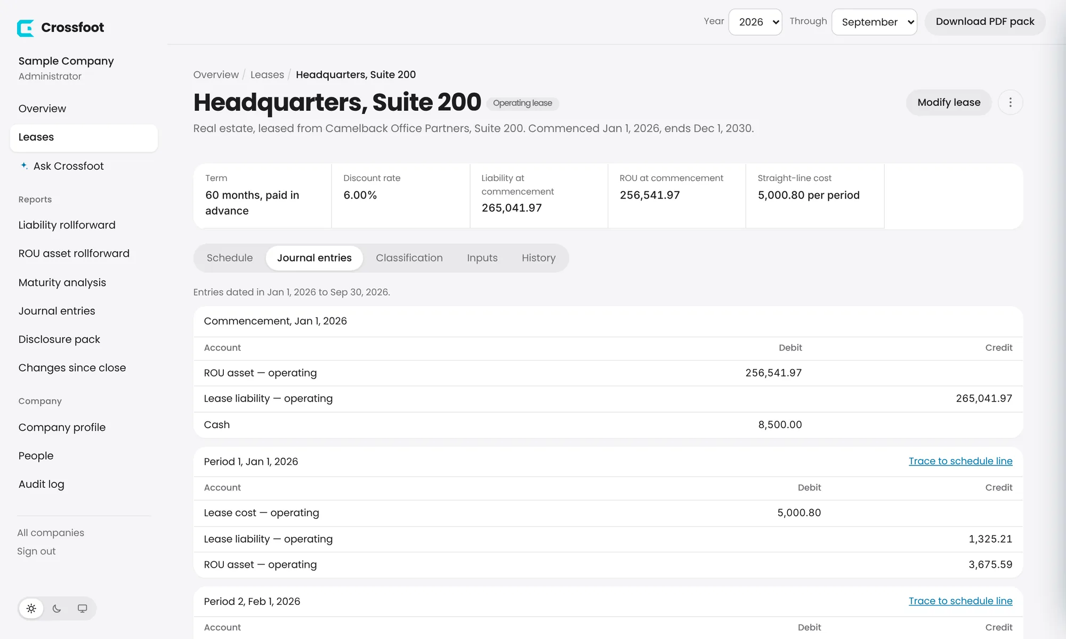1066x639 pixels.
Task: Click the Crossfoot logo icon
Action: (26, 28)
